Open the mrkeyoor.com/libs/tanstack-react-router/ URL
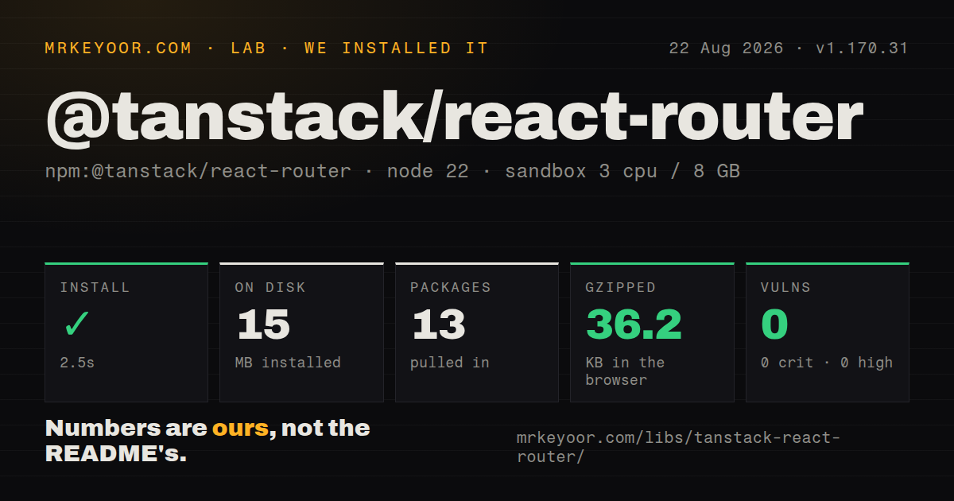Image resolution: width=954 pixels, height=501 pixels. [678, 448]
